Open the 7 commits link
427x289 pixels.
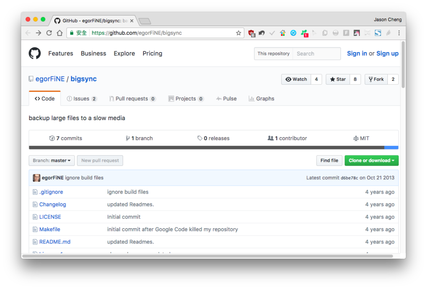click(65, 138)
